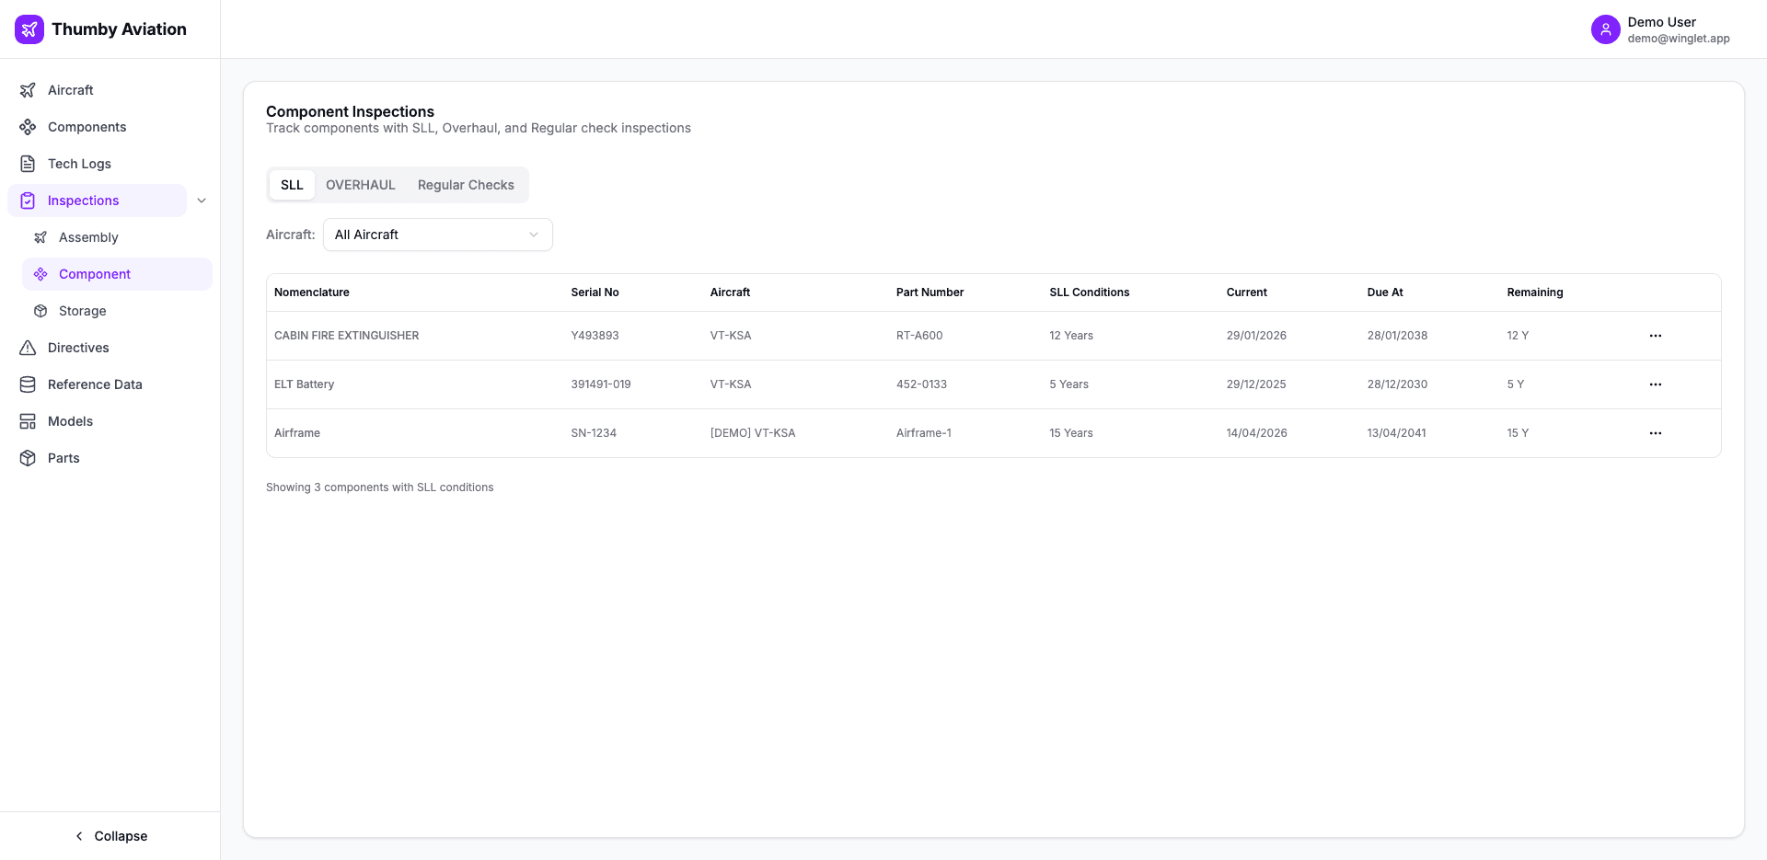Go to Storage inspections
This screenshot has width=1767, height=860.
pos(82,311)
